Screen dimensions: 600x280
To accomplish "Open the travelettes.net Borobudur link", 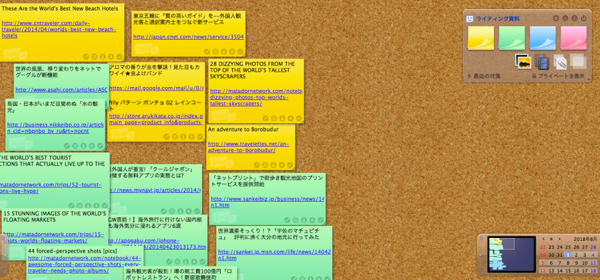I will 248,147.
